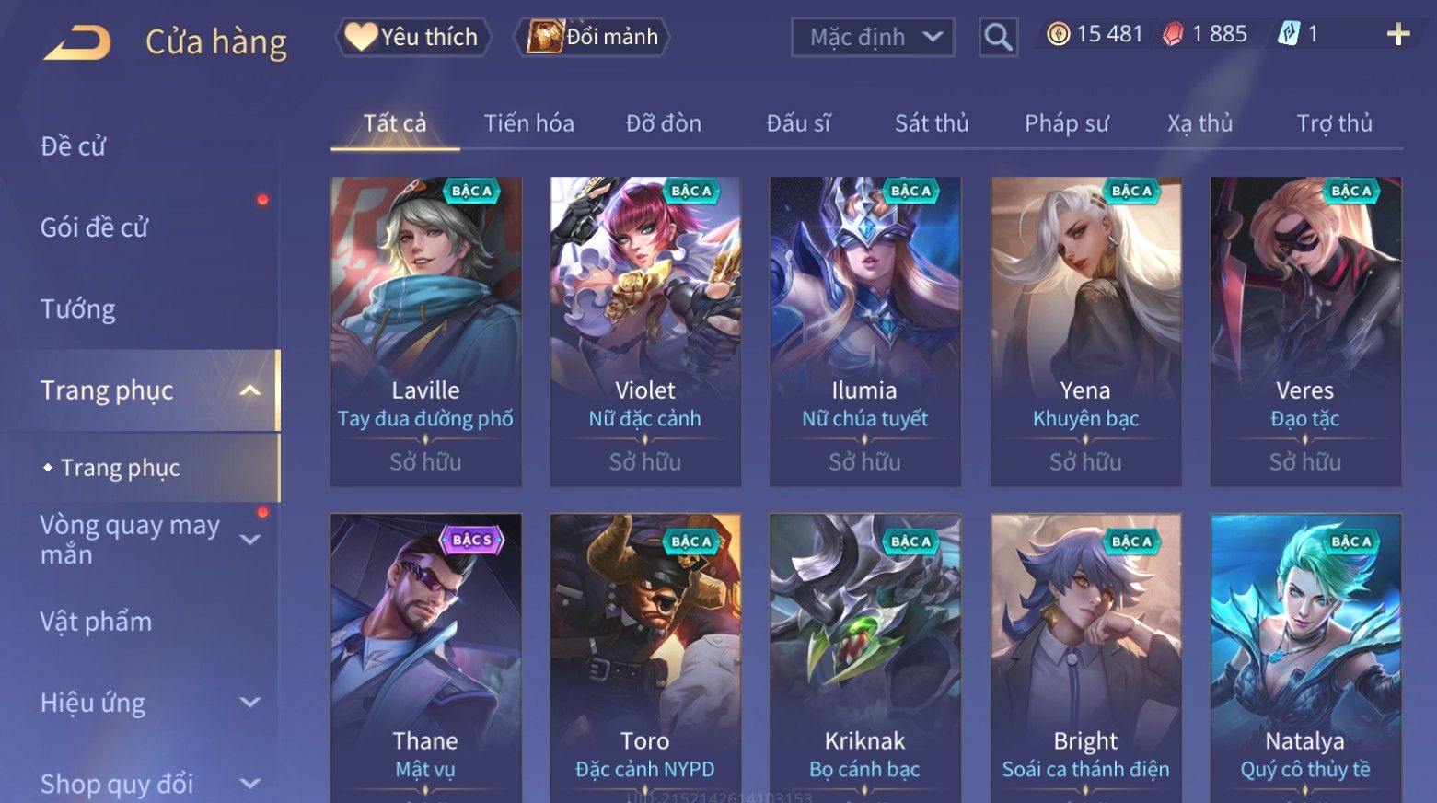Tap the plus icon to add currency
Image resolution: width=1437 pixels, height=803 pixels.
point(1398,35)
